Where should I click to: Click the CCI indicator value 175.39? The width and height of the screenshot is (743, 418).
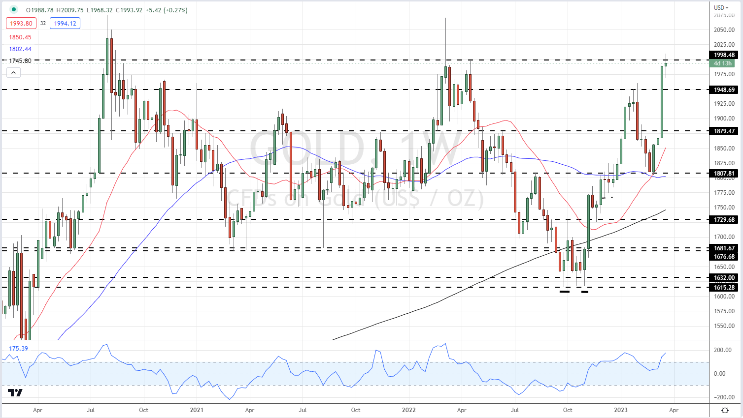tap(18, 349)
